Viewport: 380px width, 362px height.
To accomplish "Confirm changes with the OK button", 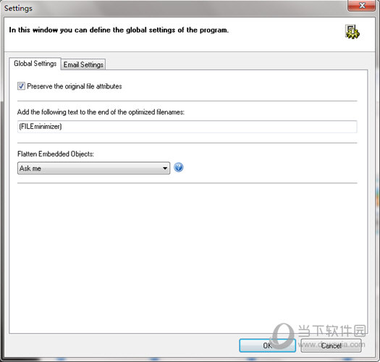I will click(267, 345).
